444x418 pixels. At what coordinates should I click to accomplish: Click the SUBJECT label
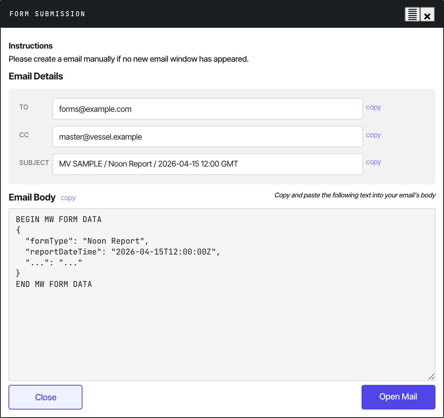click(34, 163)
